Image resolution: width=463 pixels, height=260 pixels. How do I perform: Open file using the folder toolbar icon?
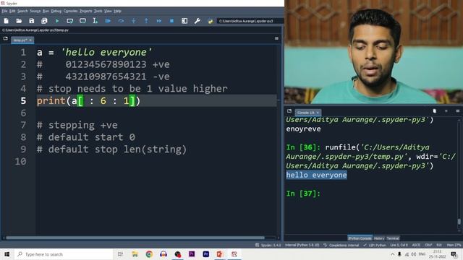point(19,21)
